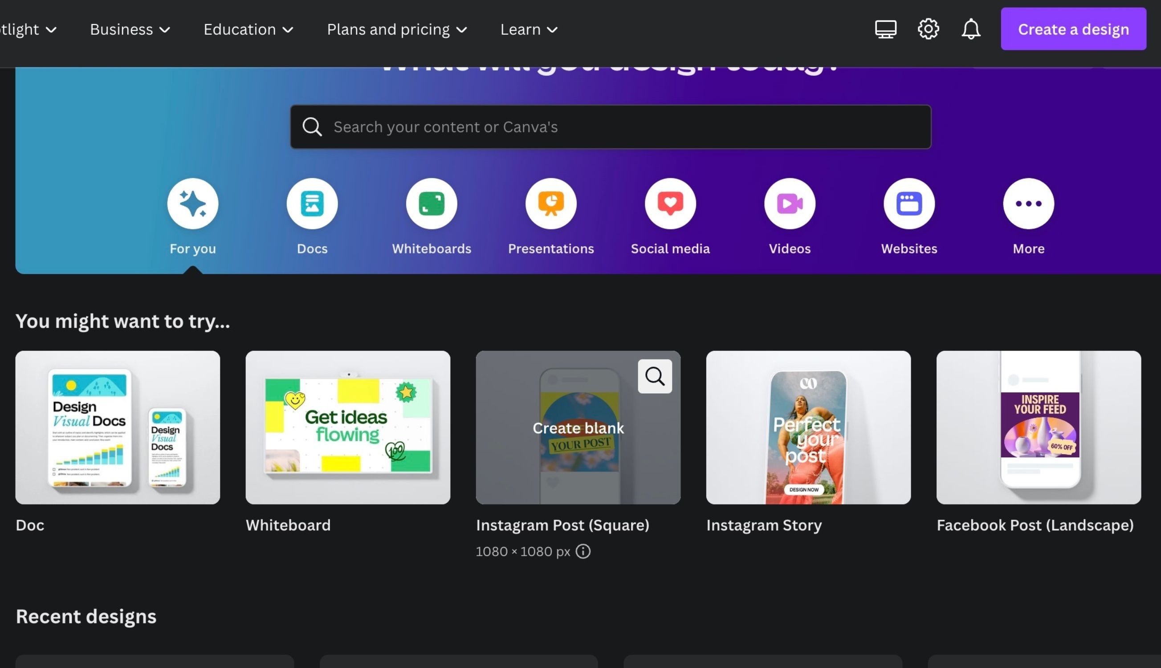This screenshot has width=1161, height=668.
Task: Expand the Business menu
Action: (130, 29)
